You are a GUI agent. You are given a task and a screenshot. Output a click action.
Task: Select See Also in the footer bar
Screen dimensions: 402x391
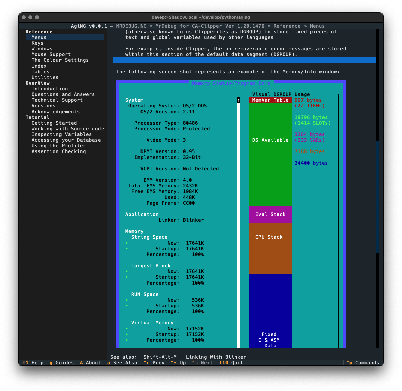coord(122,363)
